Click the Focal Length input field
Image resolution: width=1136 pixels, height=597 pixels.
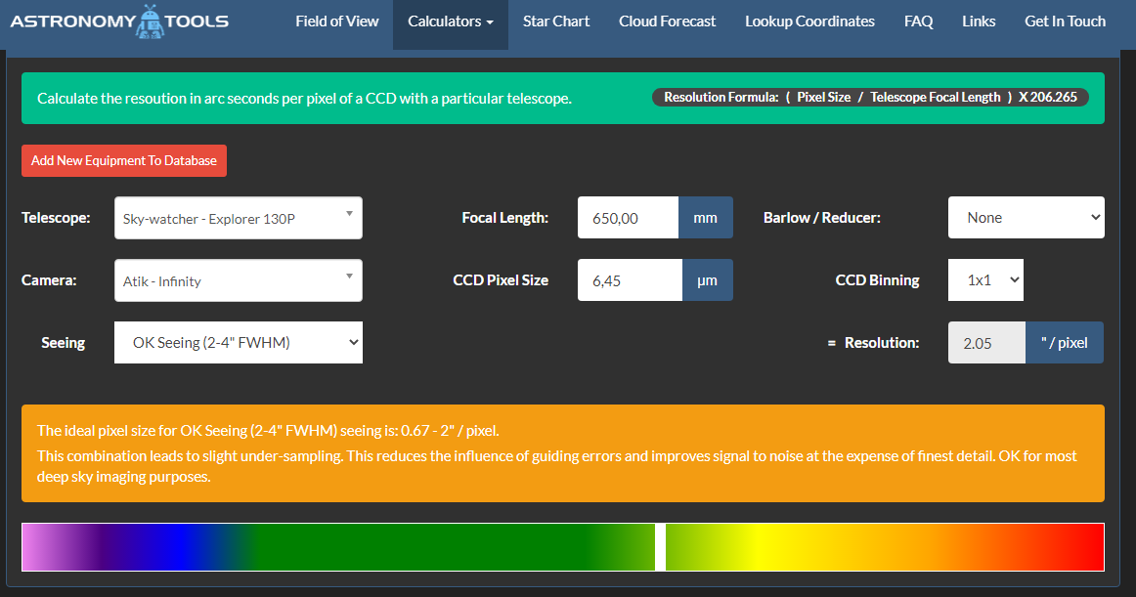click(x=629, y=217)
